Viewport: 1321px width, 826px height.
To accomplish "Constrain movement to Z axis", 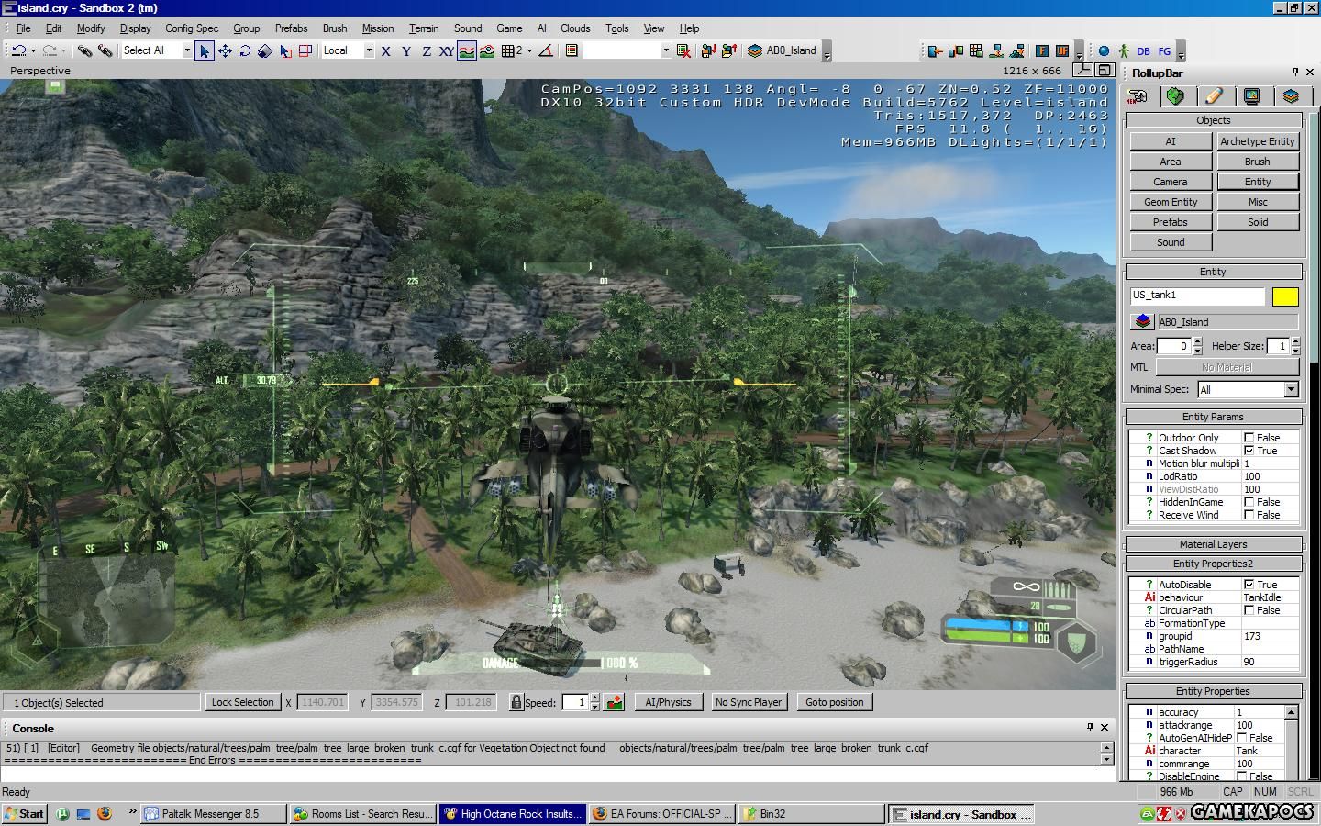I will [x=426, y=50].
